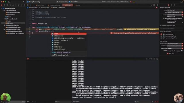
Task: Click the editor review changes icon
Action: pos(152,5)
